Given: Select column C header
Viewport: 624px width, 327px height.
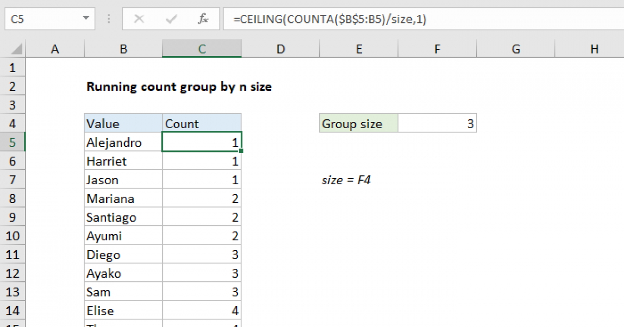Looking at the screenshot, I should [202, 48].
